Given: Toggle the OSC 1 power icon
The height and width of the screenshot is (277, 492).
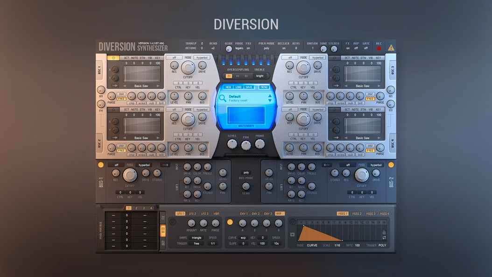Looking at the screenshot, I should coord(113,58).
